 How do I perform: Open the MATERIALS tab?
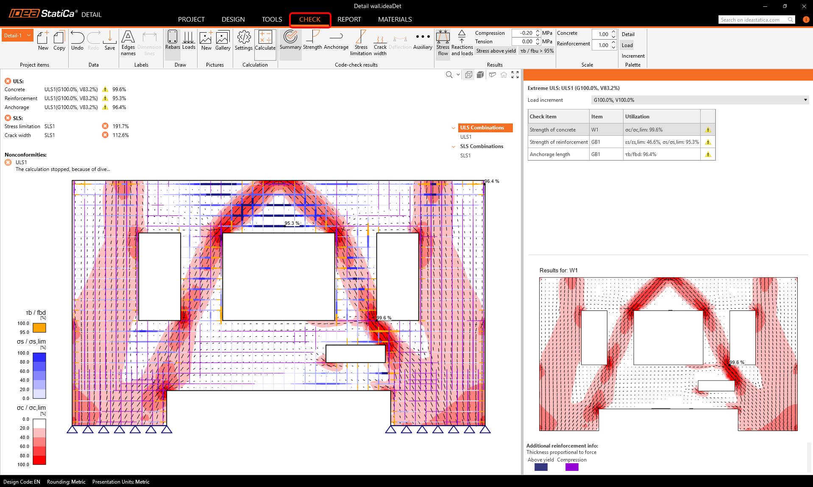(395, 20)
